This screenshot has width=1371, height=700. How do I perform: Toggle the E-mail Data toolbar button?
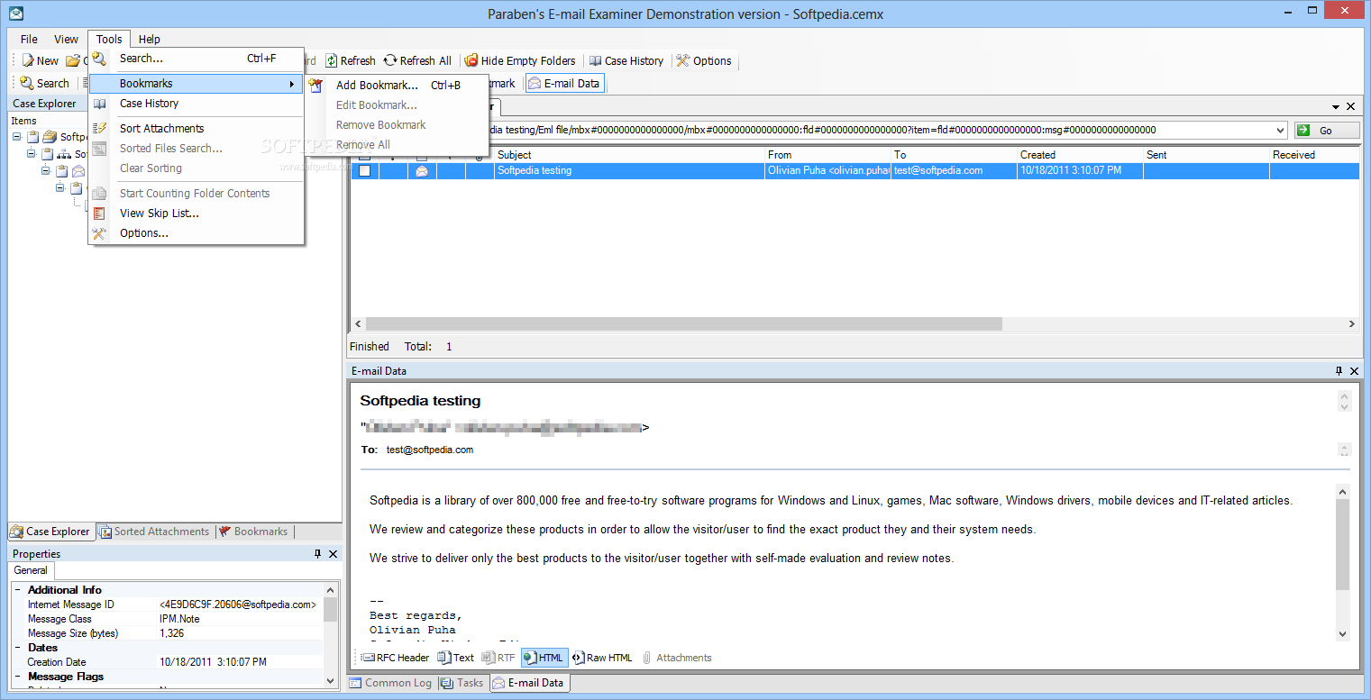tap(563, 84)
